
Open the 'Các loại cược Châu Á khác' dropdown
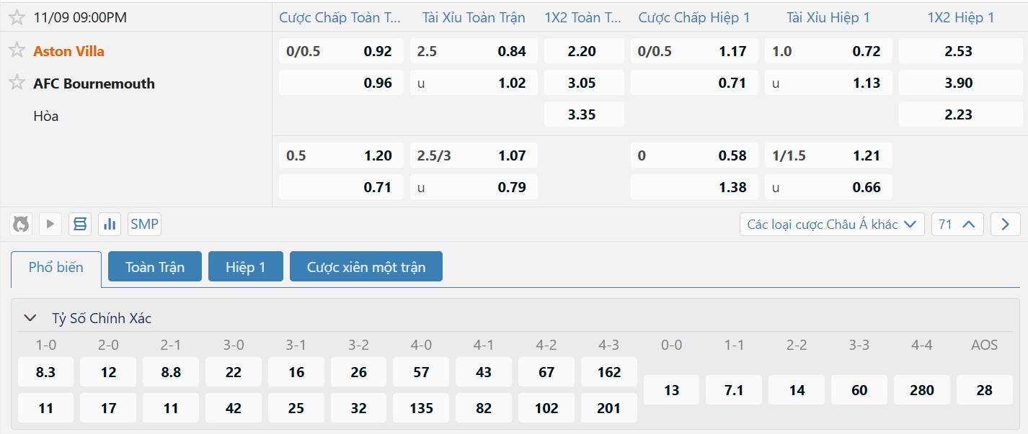point(832,224)
